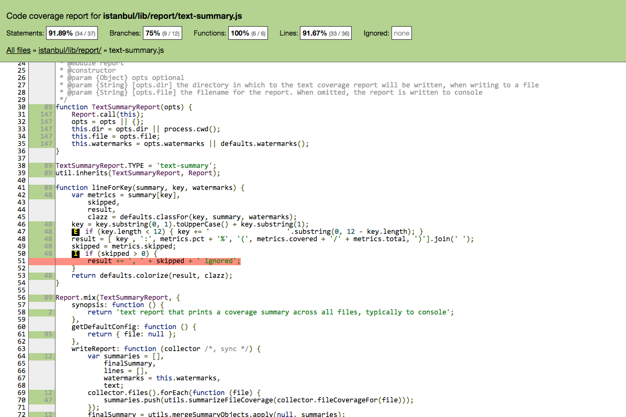
Task: Click the 'this.dir = opts.dir' line
Action: (x=146, y=129)
